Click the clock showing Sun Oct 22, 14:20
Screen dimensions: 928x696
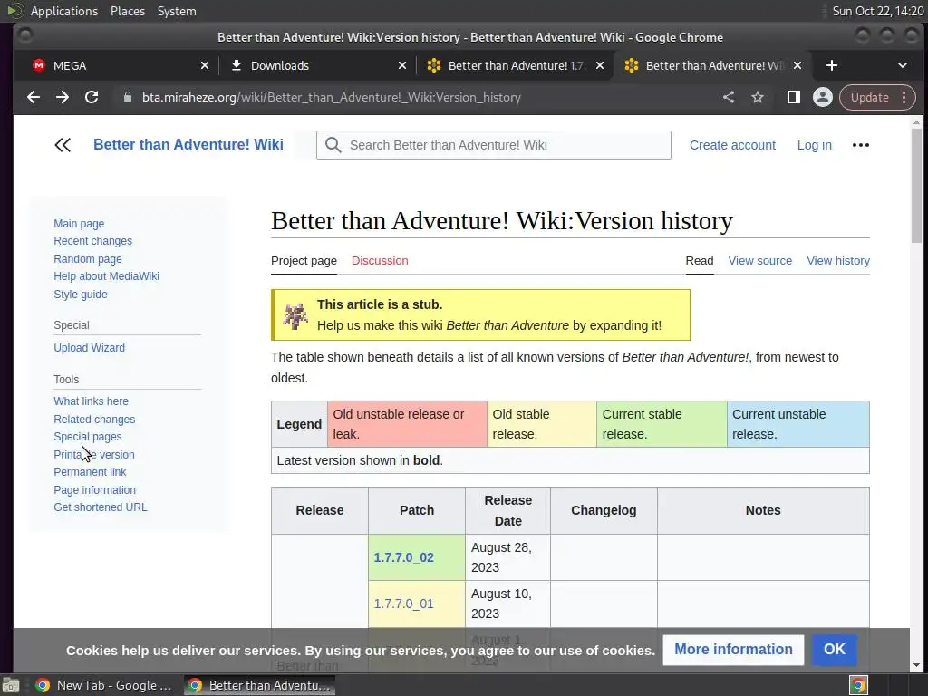coord(877,11)
